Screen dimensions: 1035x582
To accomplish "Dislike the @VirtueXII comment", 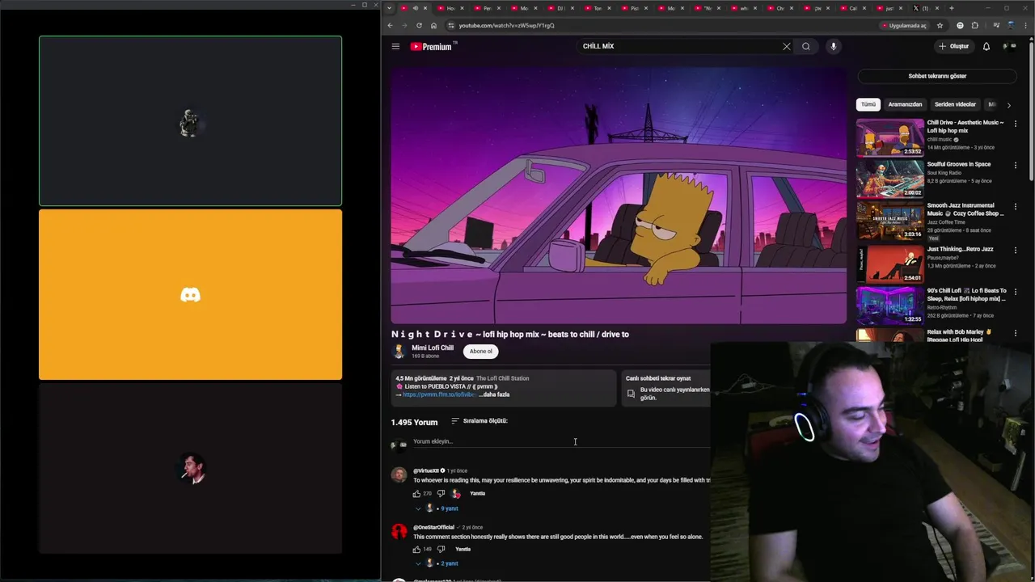I will point(441,493).
